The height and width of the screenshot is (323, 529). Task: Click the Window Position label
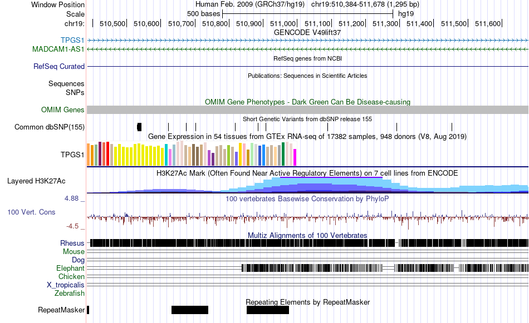point(58,4)
